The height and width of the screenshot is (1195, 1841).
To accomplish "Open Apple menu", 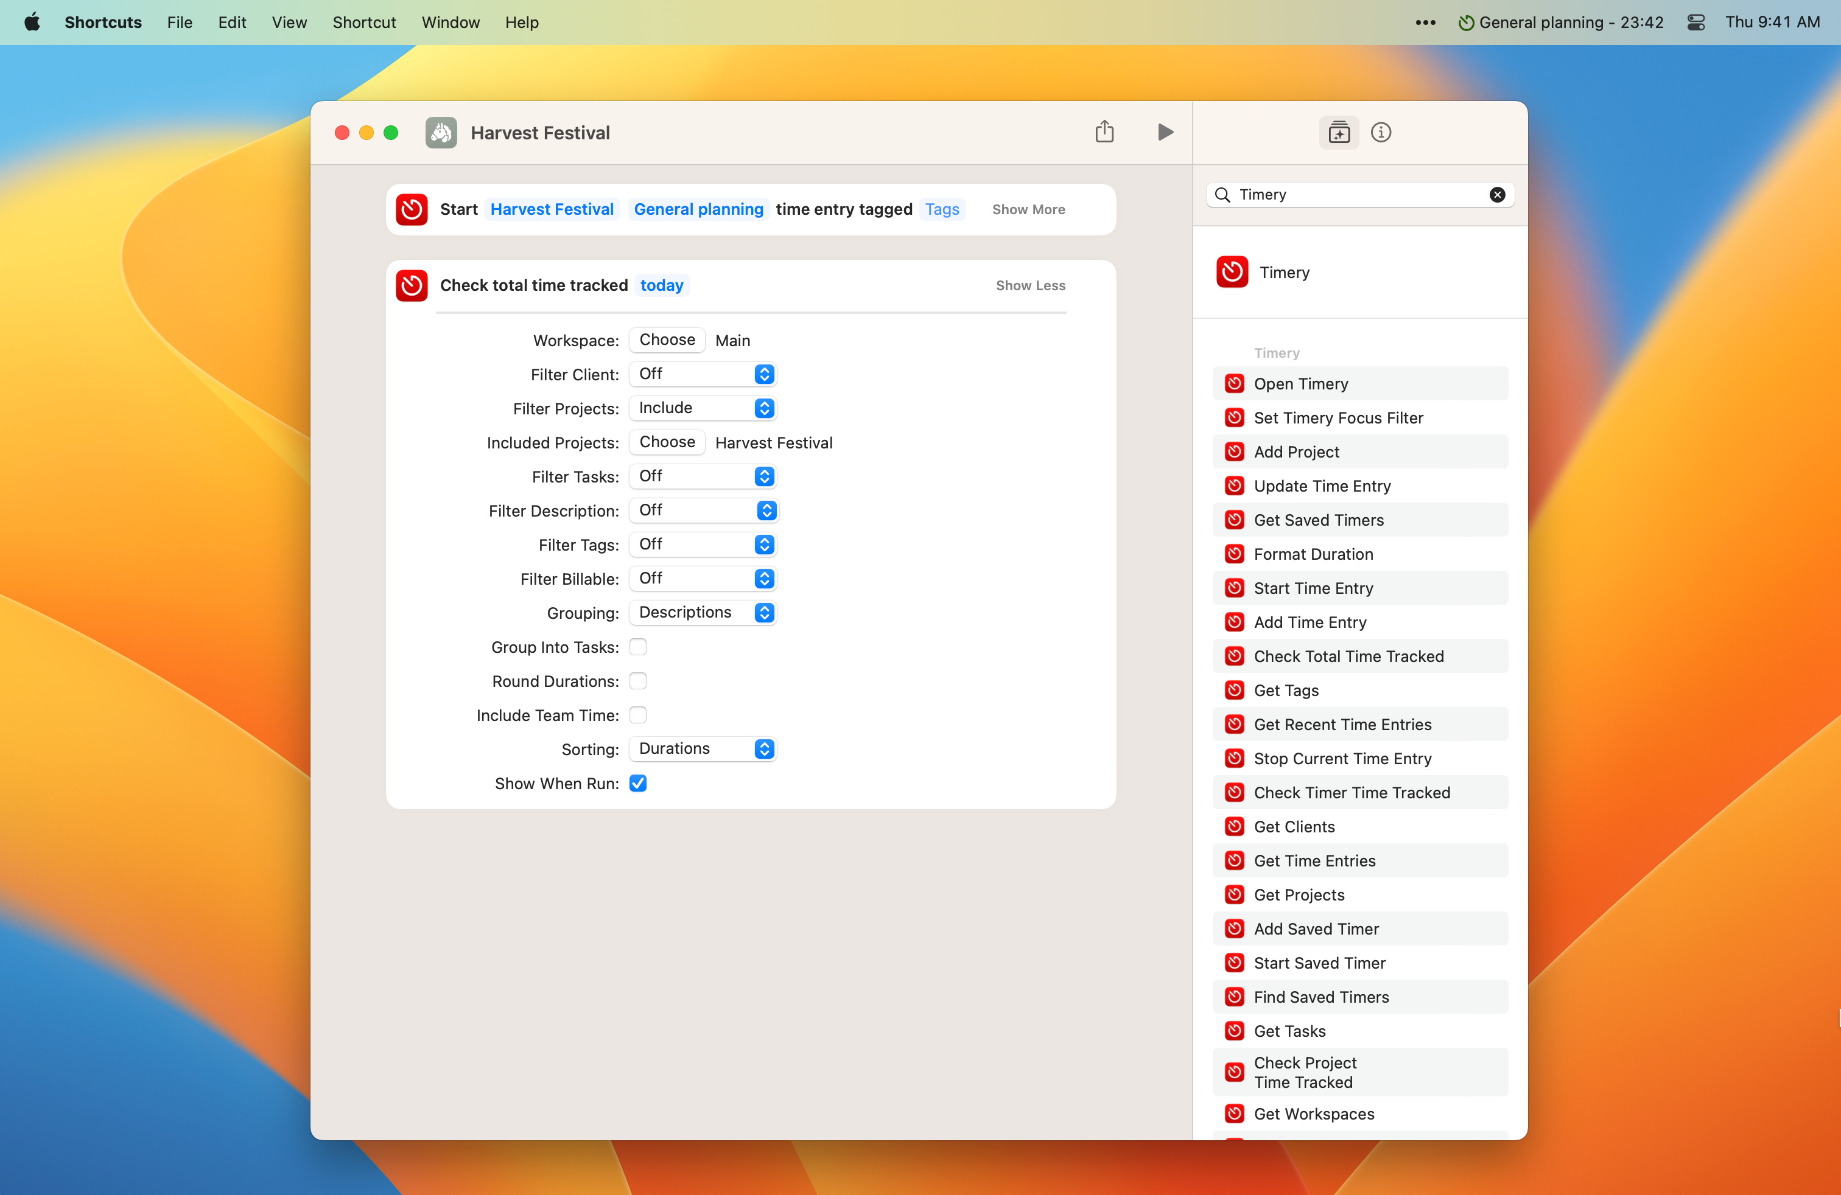I will point(32,22).
